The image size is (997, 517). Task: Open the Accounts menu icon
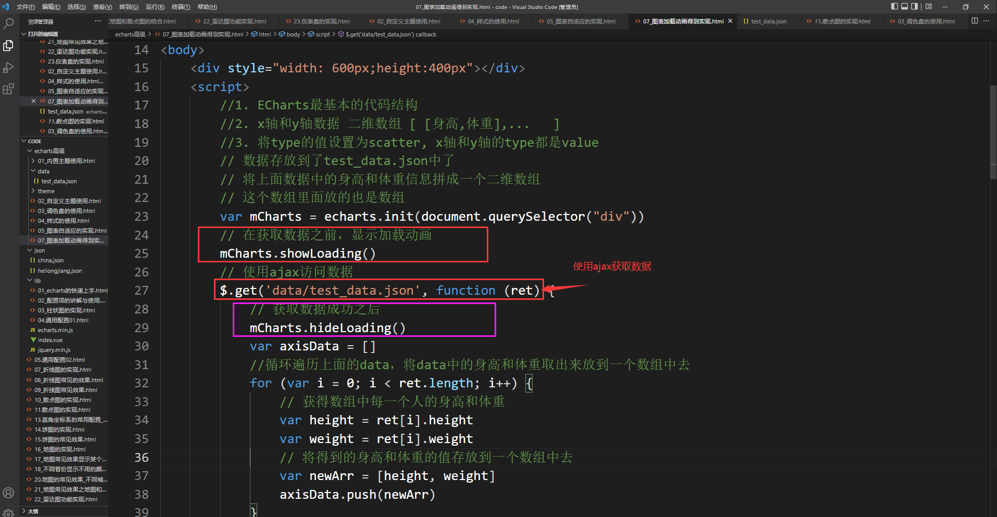pos(8,493)
